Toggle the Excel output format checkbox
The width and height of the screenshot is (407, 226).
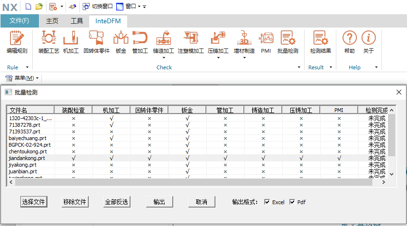267,202
